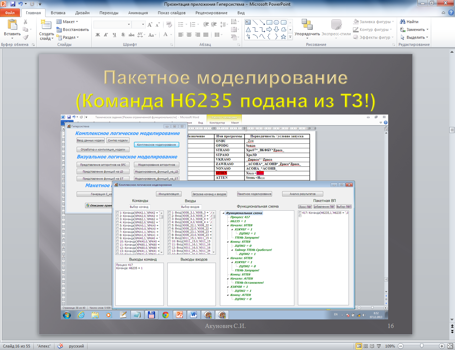Open the font color dropdown arrow
This screenshot has width=455, height=350.
171,35
